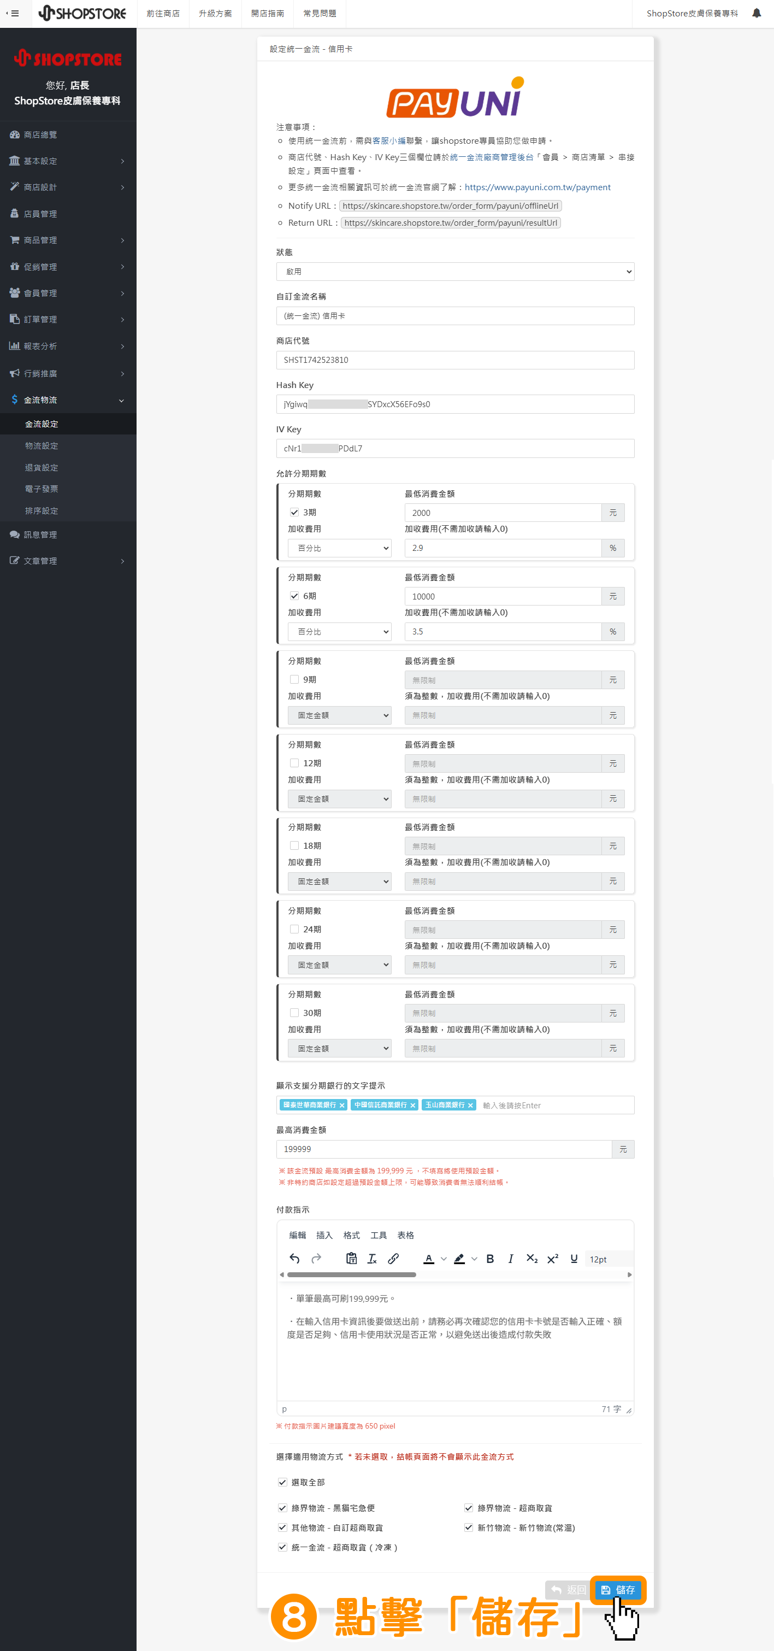Screen dimensions: 774x1651
Task: Select the 12pt font size box
Action: [x=608, y=1259]
